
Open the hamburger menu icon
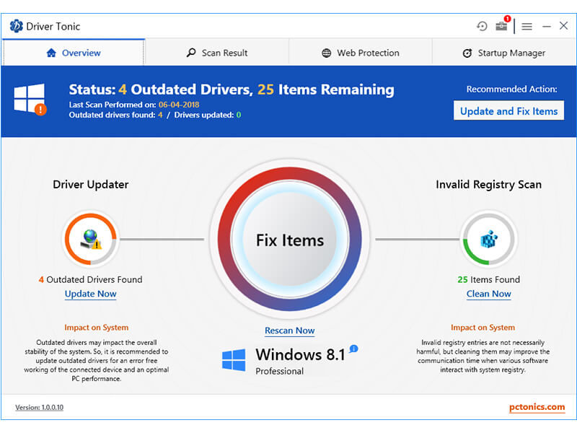click(x=527, y=27)
